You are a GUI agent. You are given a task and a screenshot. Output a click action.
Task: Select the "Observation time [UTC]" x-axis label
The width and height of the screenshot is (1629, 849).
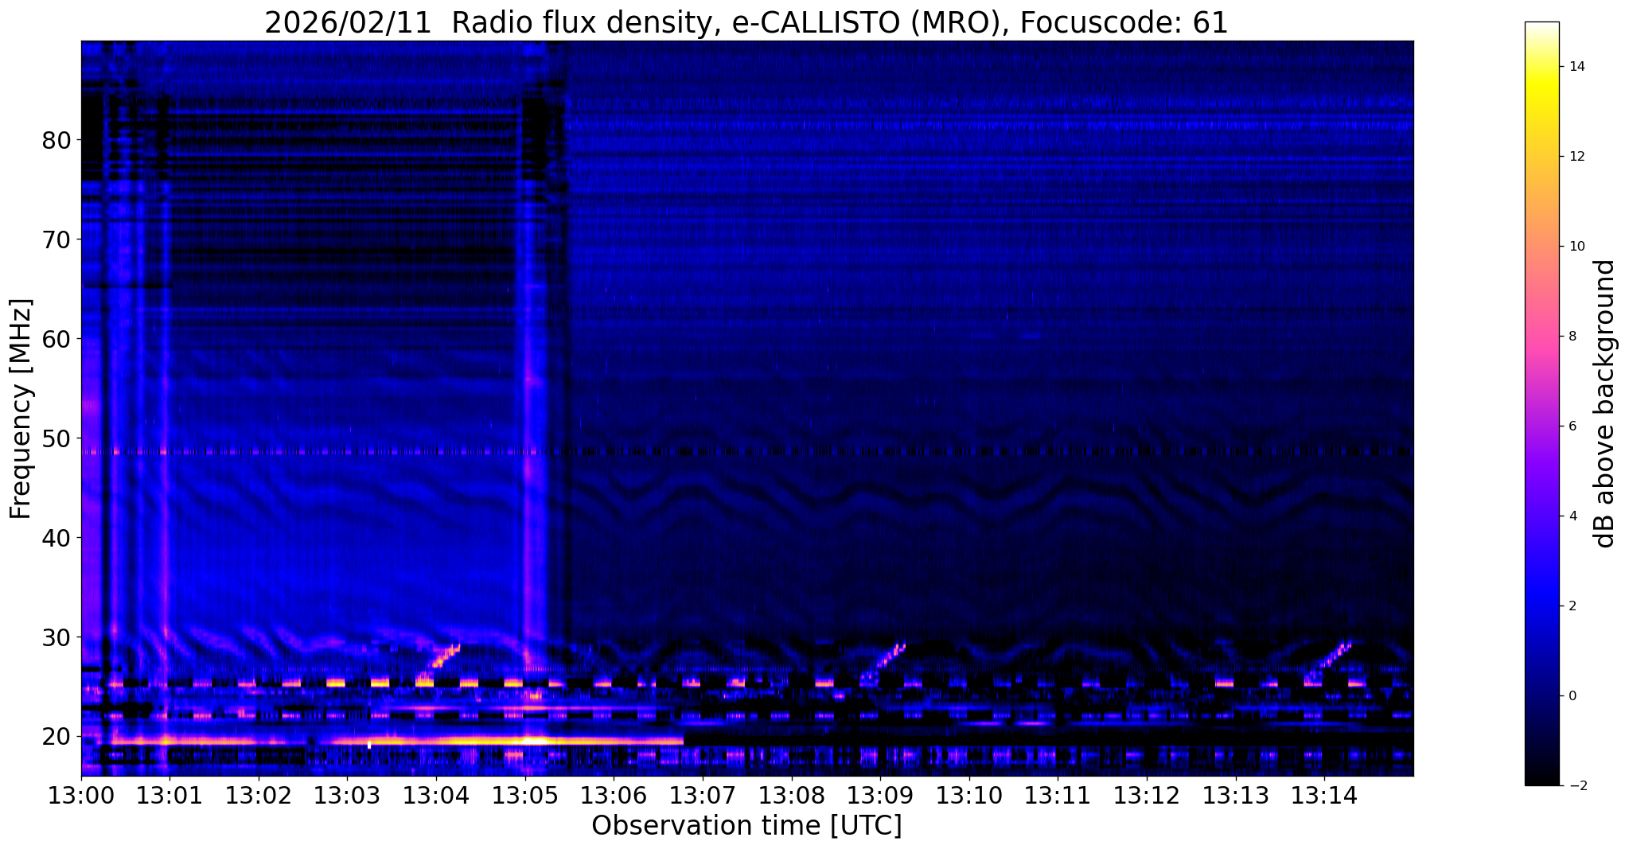coord(746,826)
